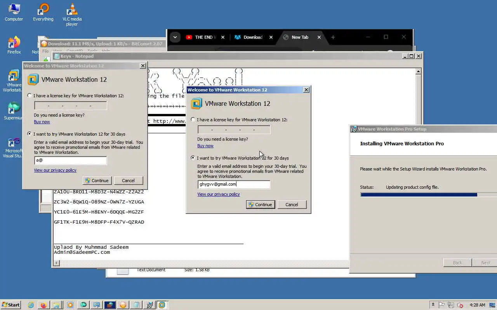
Task: Close the New Tab browser tab
Action: pyautogui.click(x=319, y=37)
